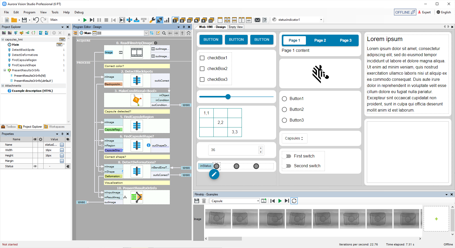
Task: Click the magnifier search icon in Program Editor
Action: pyautogui.click(x=164, y=33)
